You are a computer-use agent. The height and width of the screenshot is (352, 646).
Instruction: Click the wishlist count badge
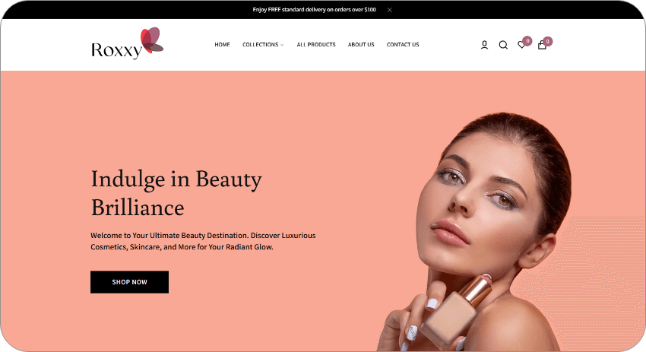(x=527, y=41)
